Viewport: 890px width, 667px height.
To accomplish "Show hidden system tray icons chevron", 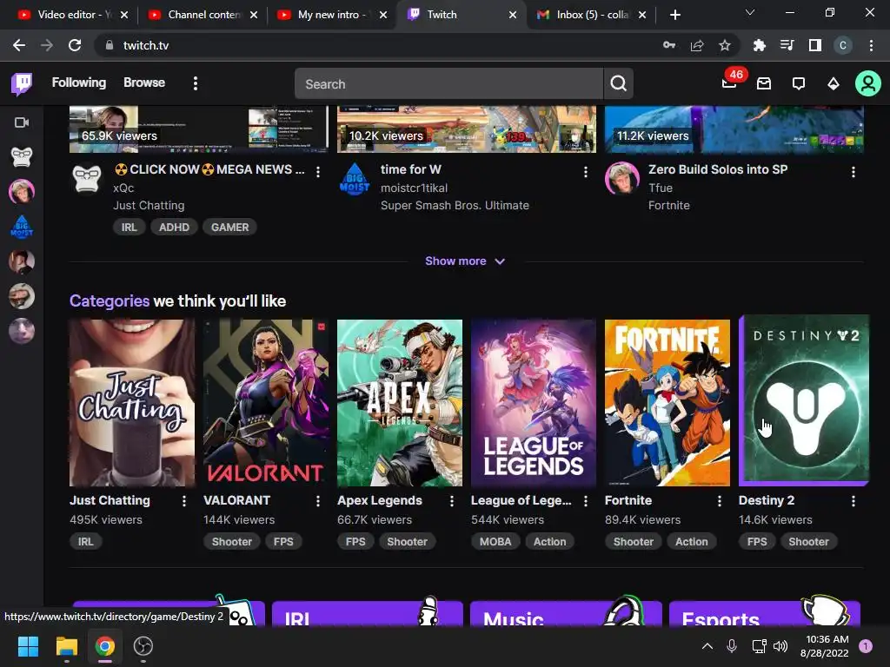I will click(x=707, y=646).
